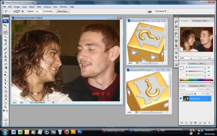This screenshot has width=217, height=136.
Task: Toggle the Anti-alias checkbox
Action: (x=44, y=11)
